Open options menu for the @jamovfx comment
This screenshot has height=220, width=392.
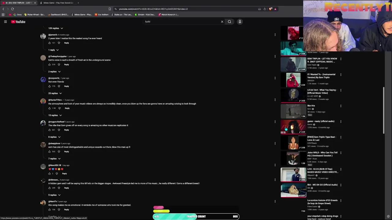pyautogui.click(x=275, y=35)
